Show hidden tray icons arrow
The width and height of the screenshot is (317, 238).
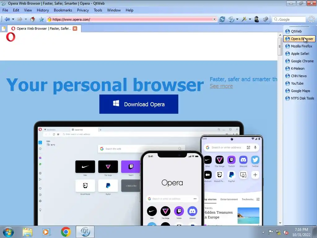click(263, 232)
